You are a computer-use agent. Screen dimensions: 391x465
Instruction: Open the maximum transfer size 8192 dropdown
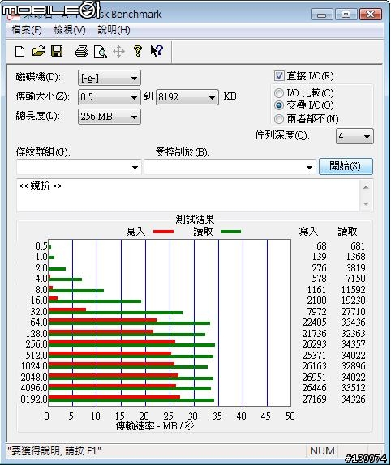(187, 97)
